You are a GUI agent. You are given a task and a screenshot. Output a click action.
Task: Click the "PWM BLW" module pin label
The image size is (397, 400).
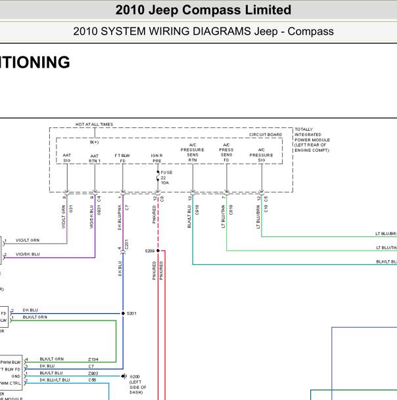pos(11,363)
